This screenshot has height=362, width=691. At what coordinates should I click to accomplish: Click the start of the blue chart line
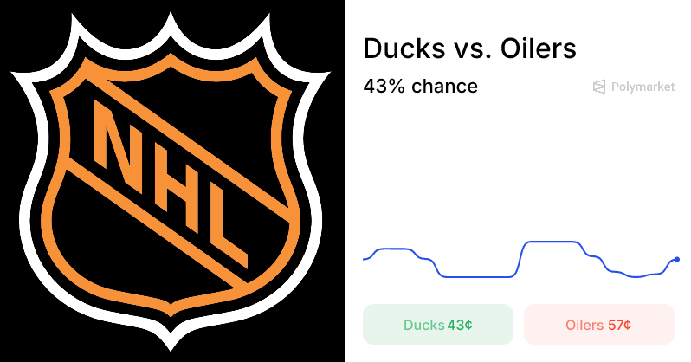click(x=364, y=259)
